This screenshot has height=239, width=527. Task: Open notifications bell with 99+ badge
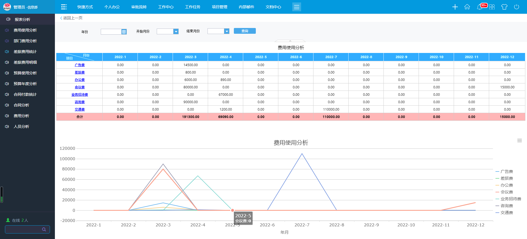(x=480, y=7)
